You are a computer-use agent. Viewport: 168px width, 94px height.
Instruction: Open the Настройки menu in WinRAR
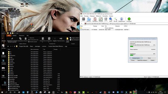tap(105, 16)
